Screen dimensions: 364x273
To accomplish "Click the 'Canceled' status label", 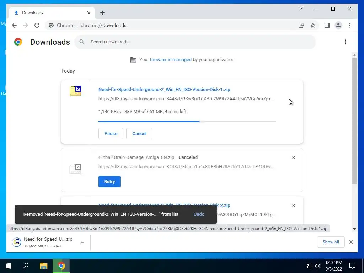I will (188, 157).
